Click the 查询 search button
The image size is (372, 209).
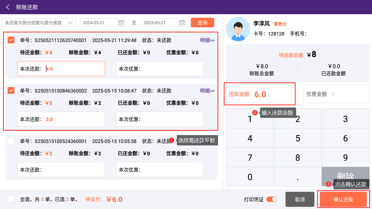pos(202,23)
